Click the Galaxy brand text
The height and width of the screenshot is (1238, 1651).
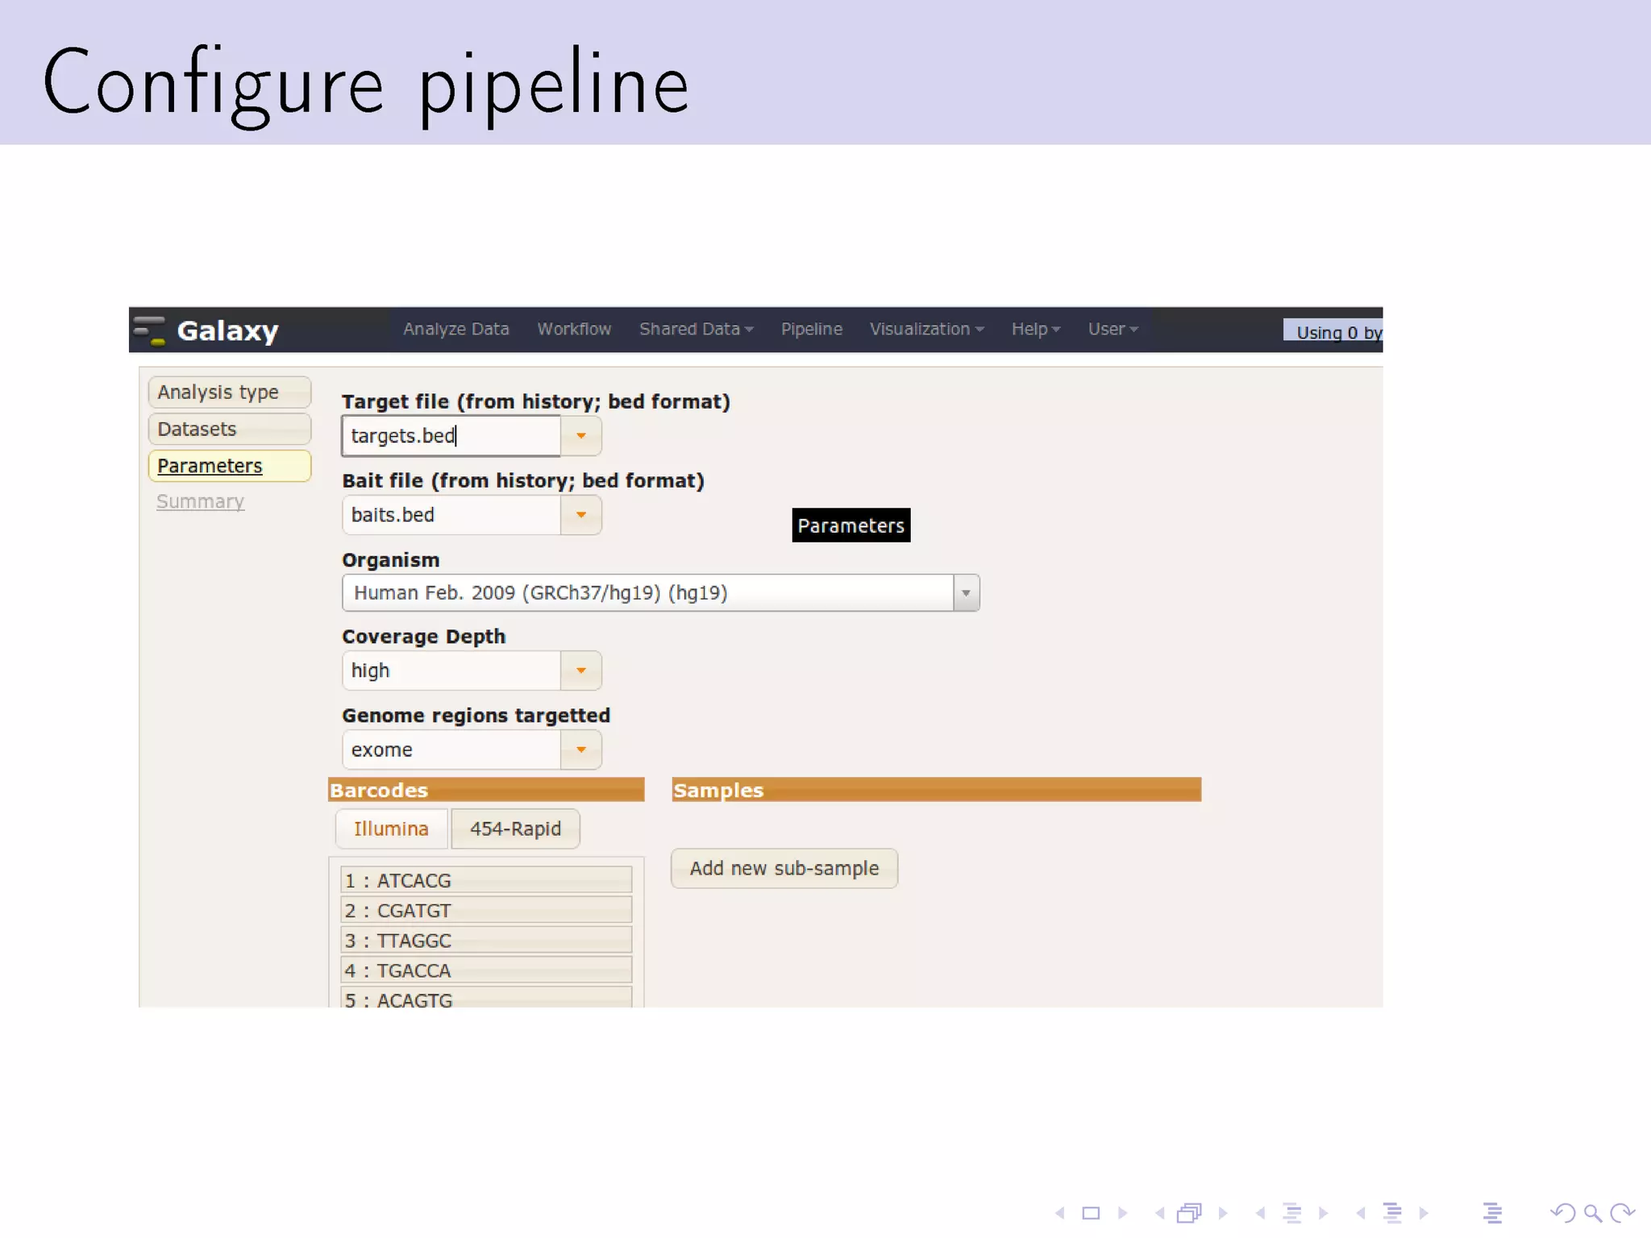point(227,330)
